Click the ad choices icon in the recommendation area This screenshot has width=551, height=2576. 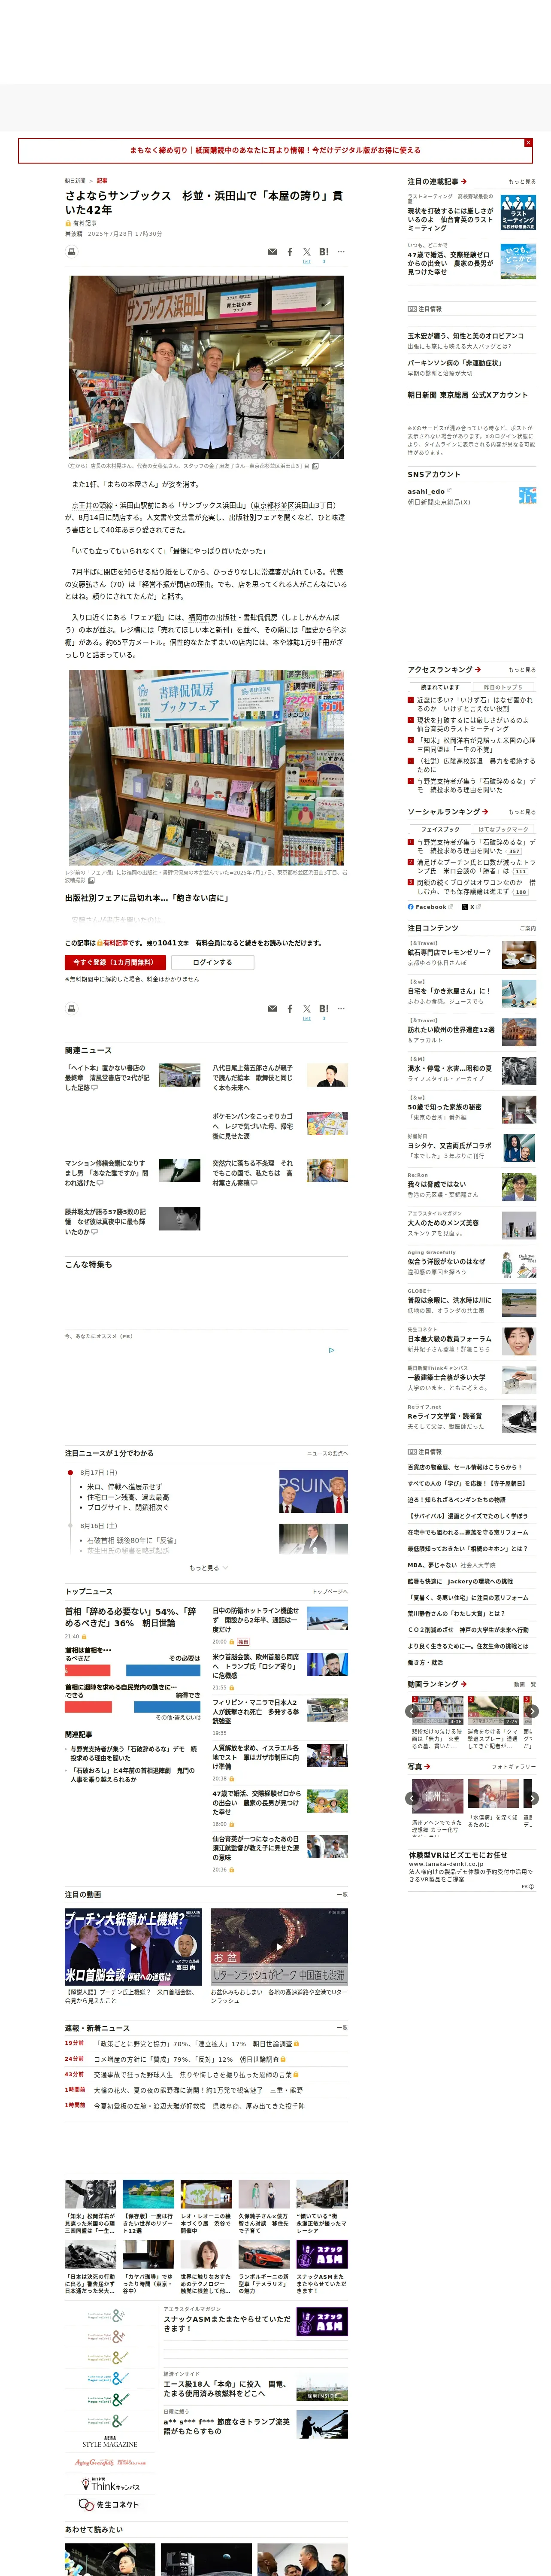pos(332,1350)
